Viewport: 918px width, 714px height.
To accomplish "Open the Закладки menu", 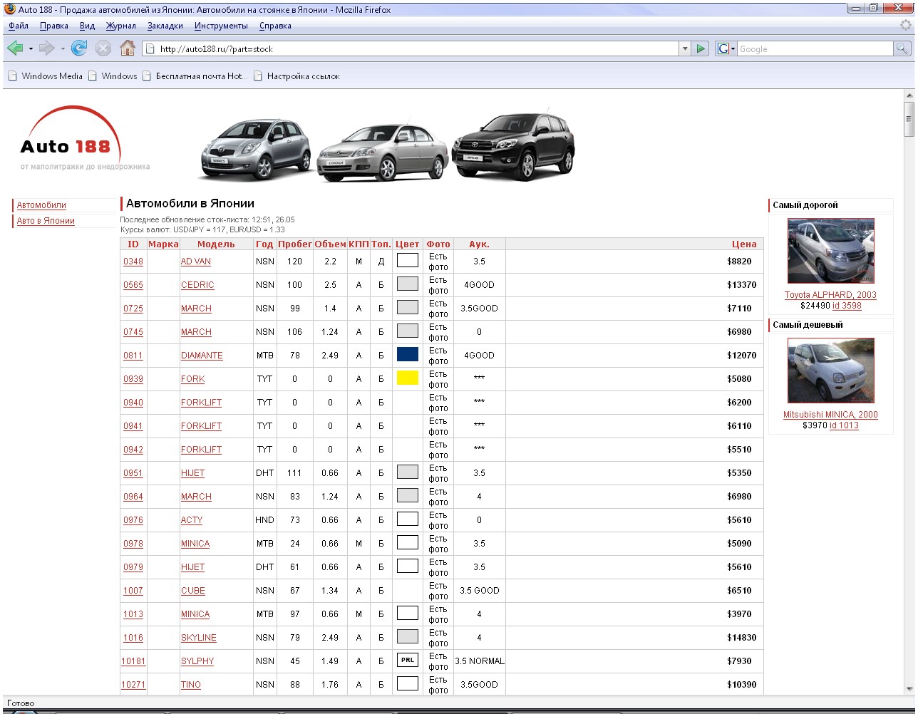I will click(165, 26).
